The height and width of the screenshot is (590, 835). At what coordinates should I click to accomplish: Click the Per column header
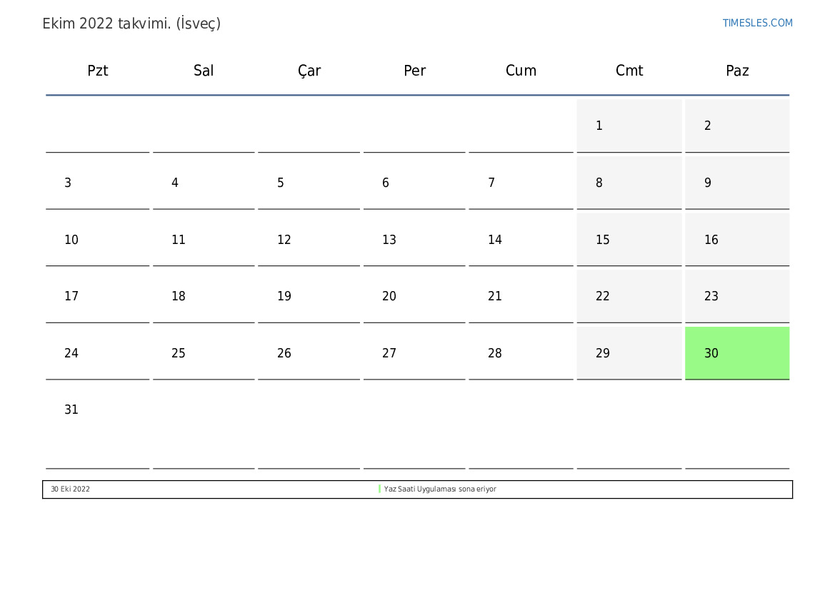(415, 71)
